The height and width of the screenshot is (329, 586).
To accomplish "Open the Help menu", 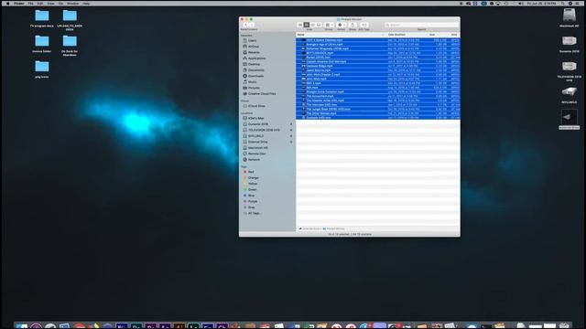I will pos(86,4).
